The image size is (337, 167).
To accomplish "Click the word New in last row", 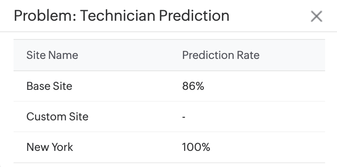I will (37, 147).
